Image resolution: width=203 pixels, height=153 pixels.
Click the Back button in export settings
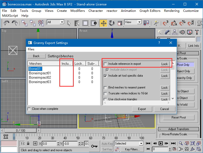point(36,56)
